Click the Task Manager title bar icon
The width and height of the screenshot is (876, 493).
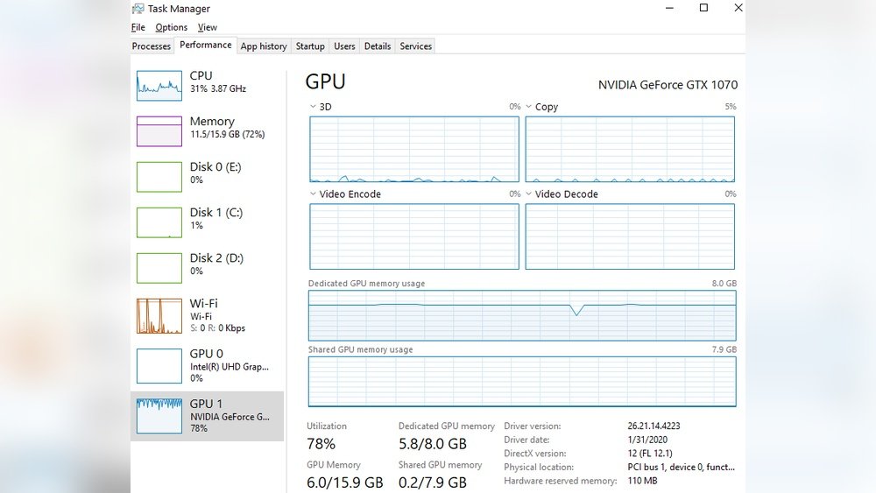pyautogui.click(x=138, y=9)
